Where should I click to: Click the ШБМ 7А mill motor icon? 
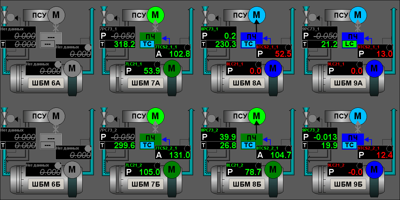[171, 68]
